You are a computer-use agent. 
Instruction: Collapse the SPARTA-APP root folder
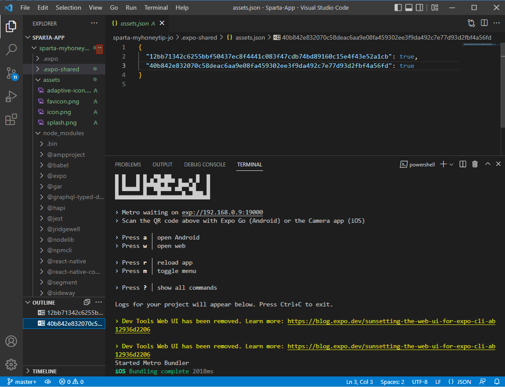point(64,37)
